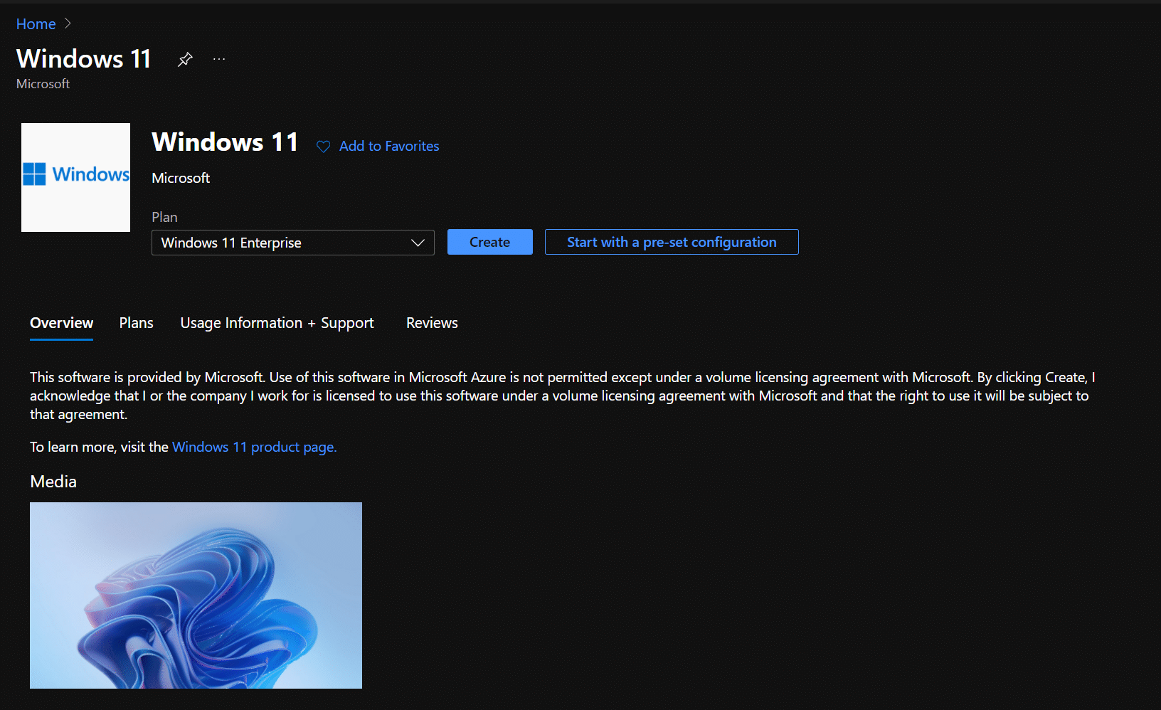
Task: Click the Microsoft subtitle under page title
Action: [43, 84]
